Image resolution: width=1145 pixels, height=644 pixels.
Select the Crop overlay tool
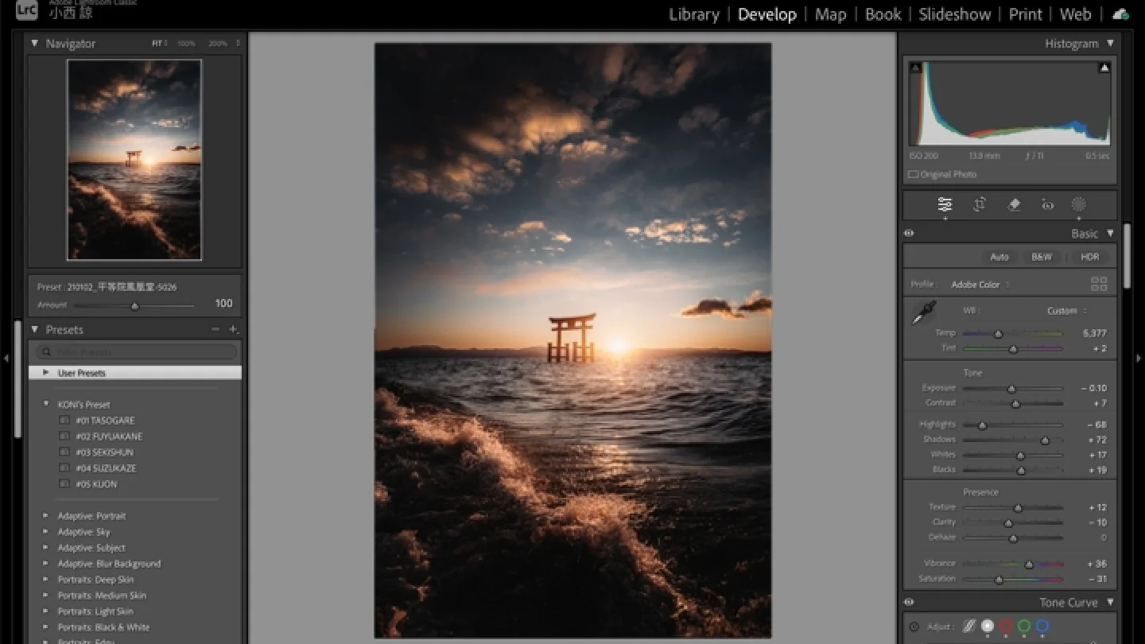(x=980, y=204)
